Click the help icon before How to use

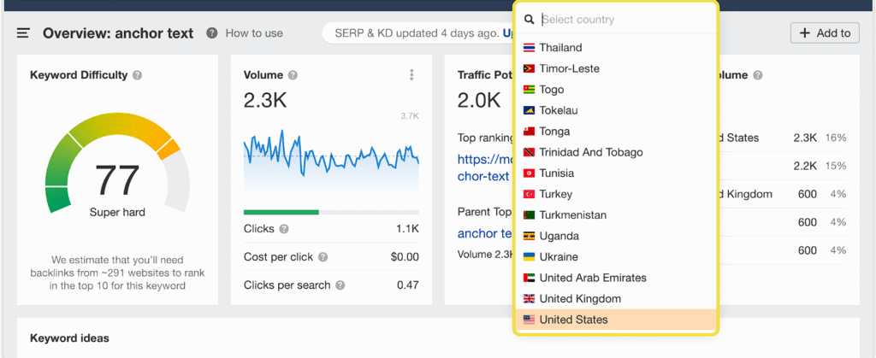point(211,33)
